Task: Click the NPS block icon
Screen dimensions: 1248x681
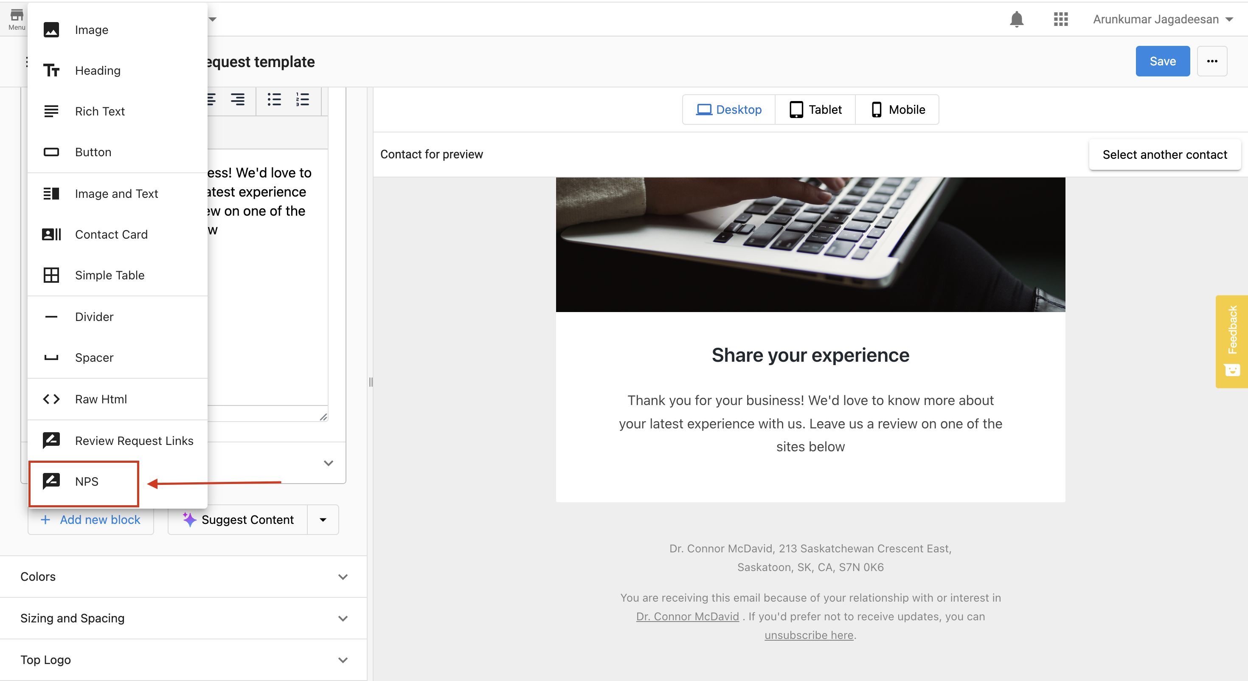Action: tap(51, 481)
